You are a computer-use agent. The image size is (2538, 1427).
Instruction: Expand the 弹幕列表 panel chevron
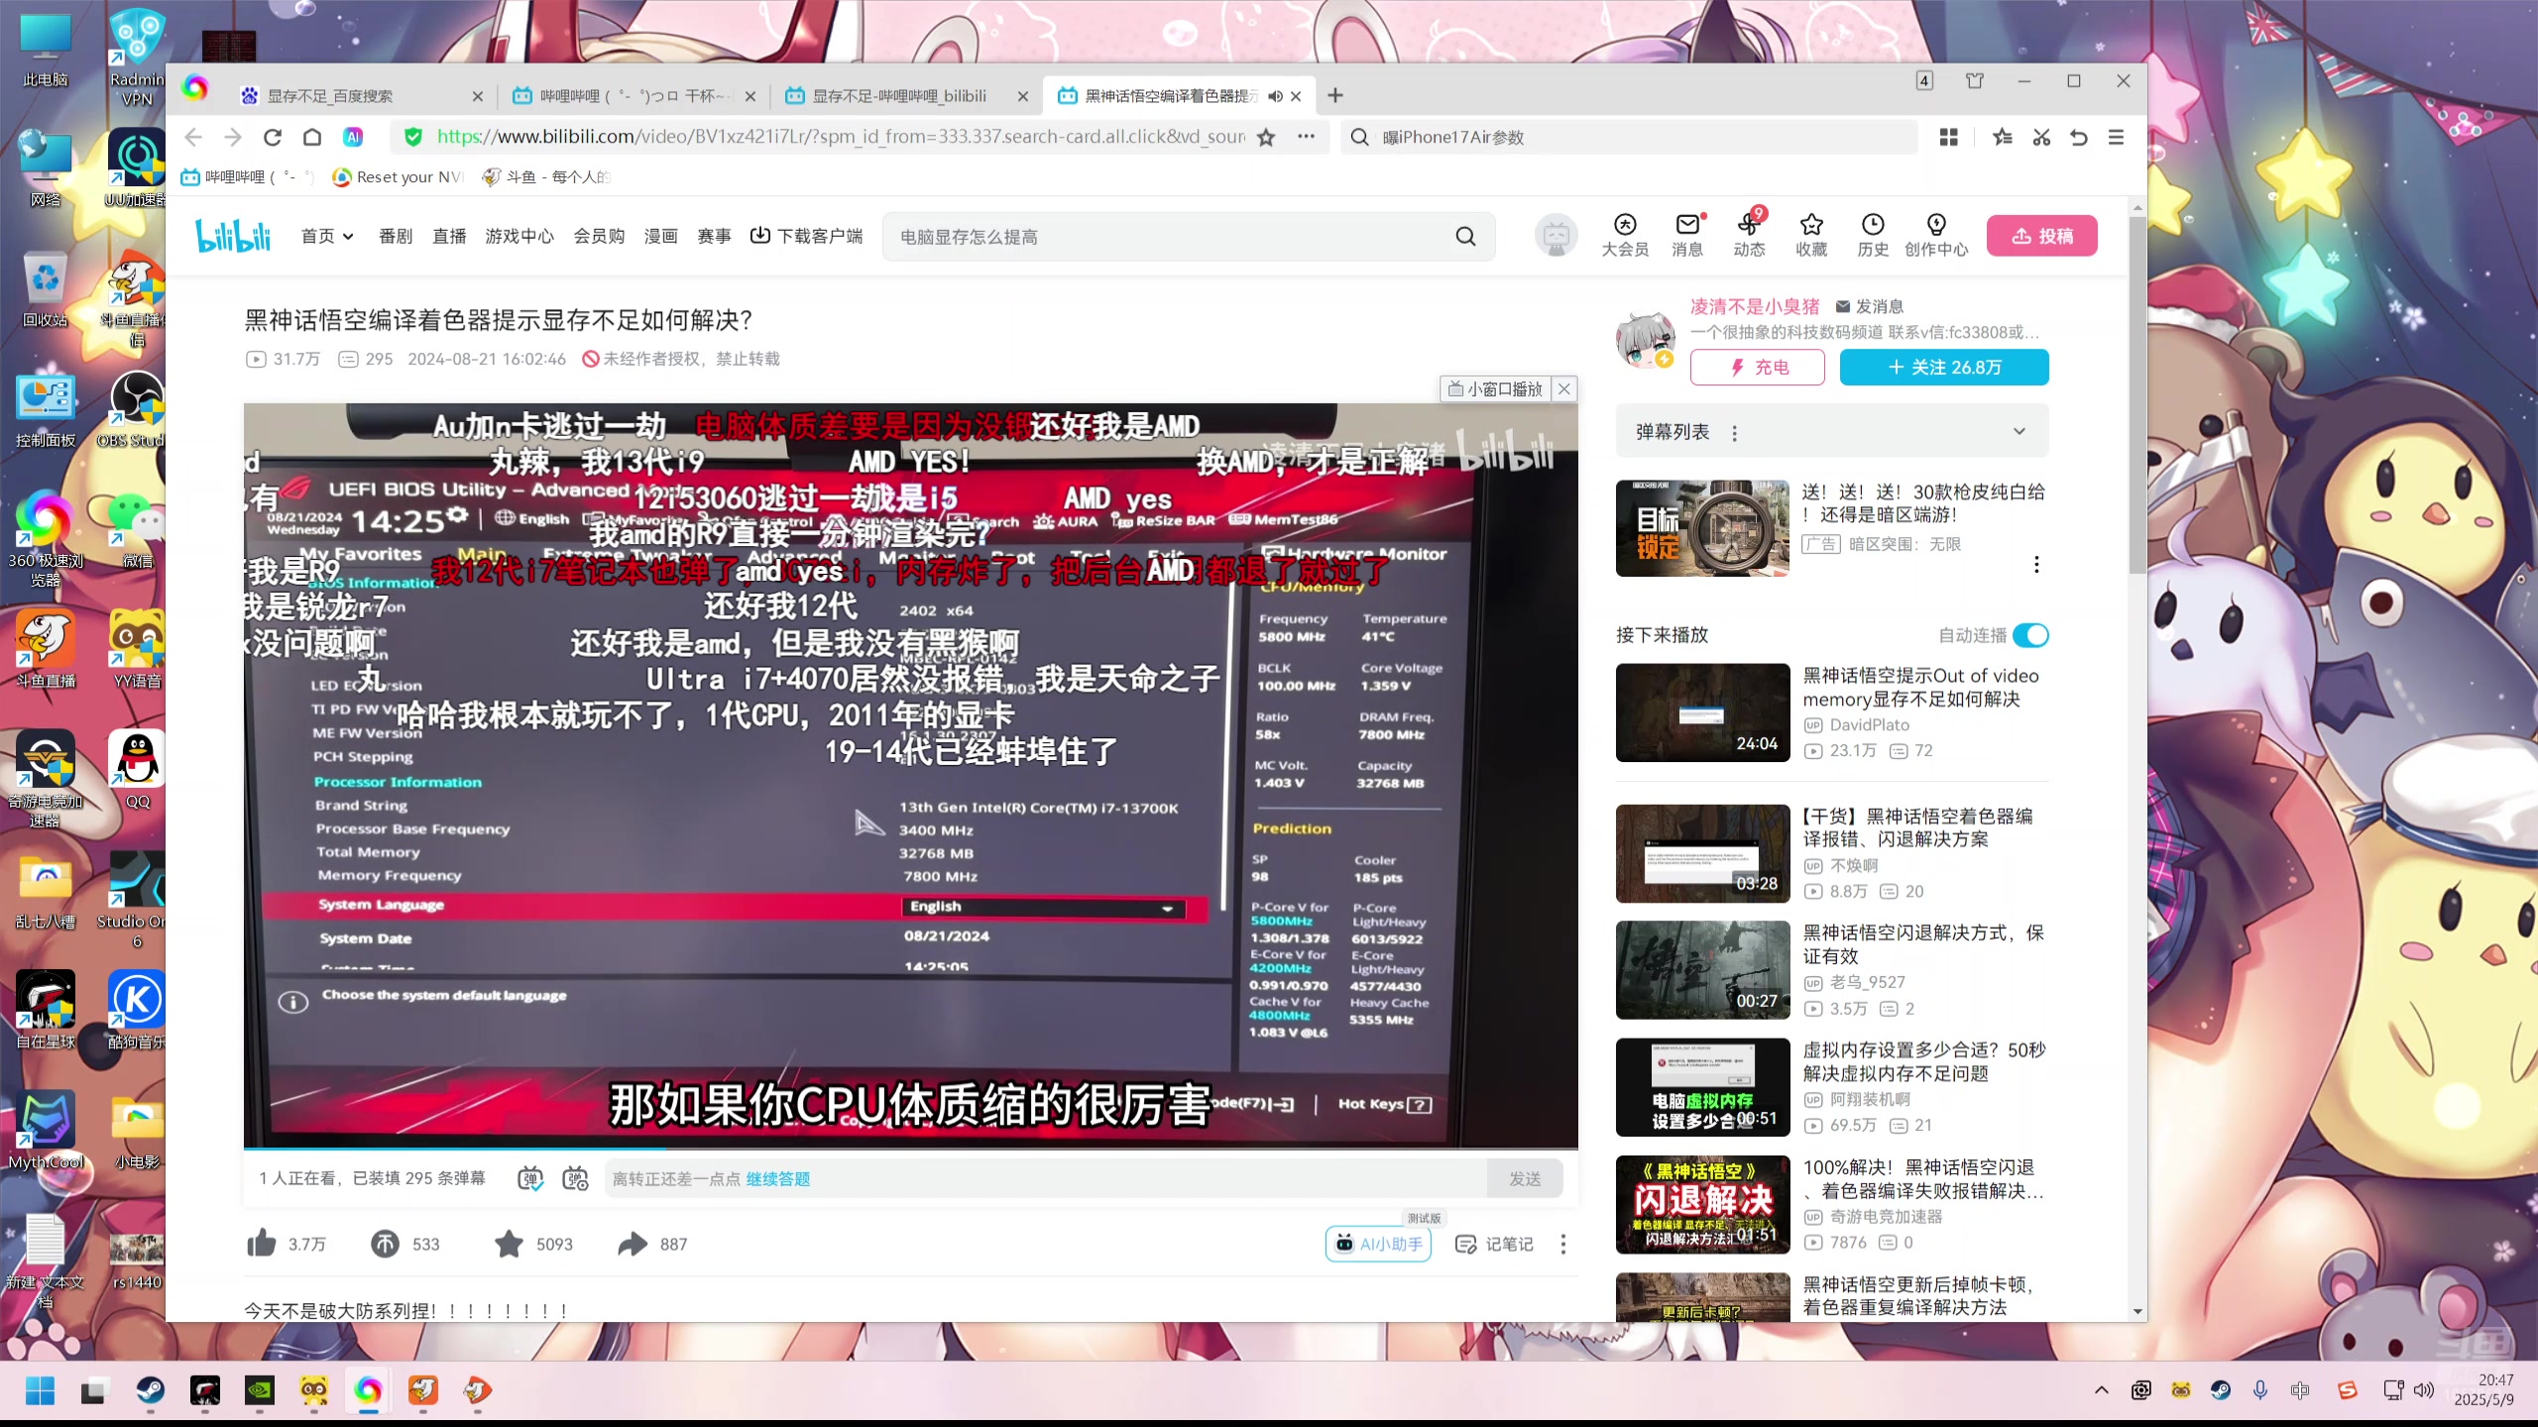click(x=2019, y=431)
